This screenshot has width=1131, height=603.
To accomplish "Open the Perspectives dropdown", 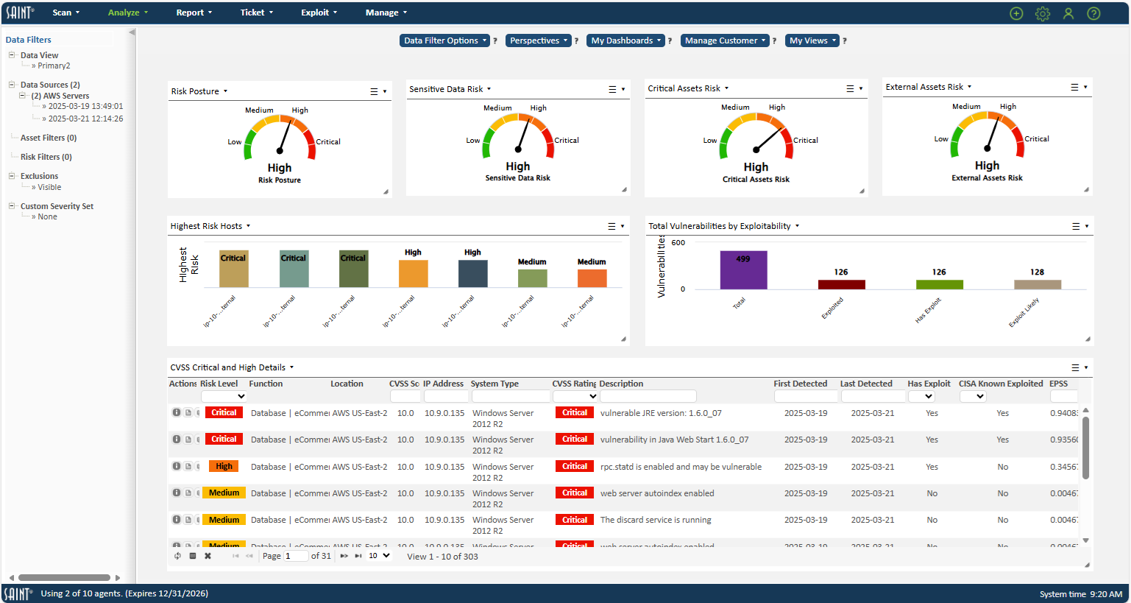I will click(538, 40).
